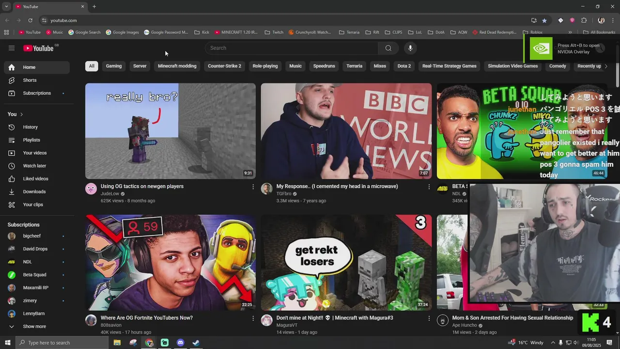Open Downloads in the sidebar
620x349 pixels.
click(x=37, y=192)
